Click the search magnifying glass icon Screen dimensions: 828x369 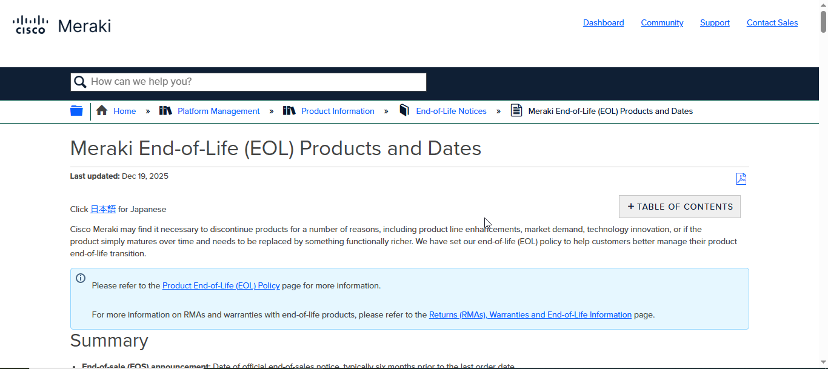tap(80, 82)
